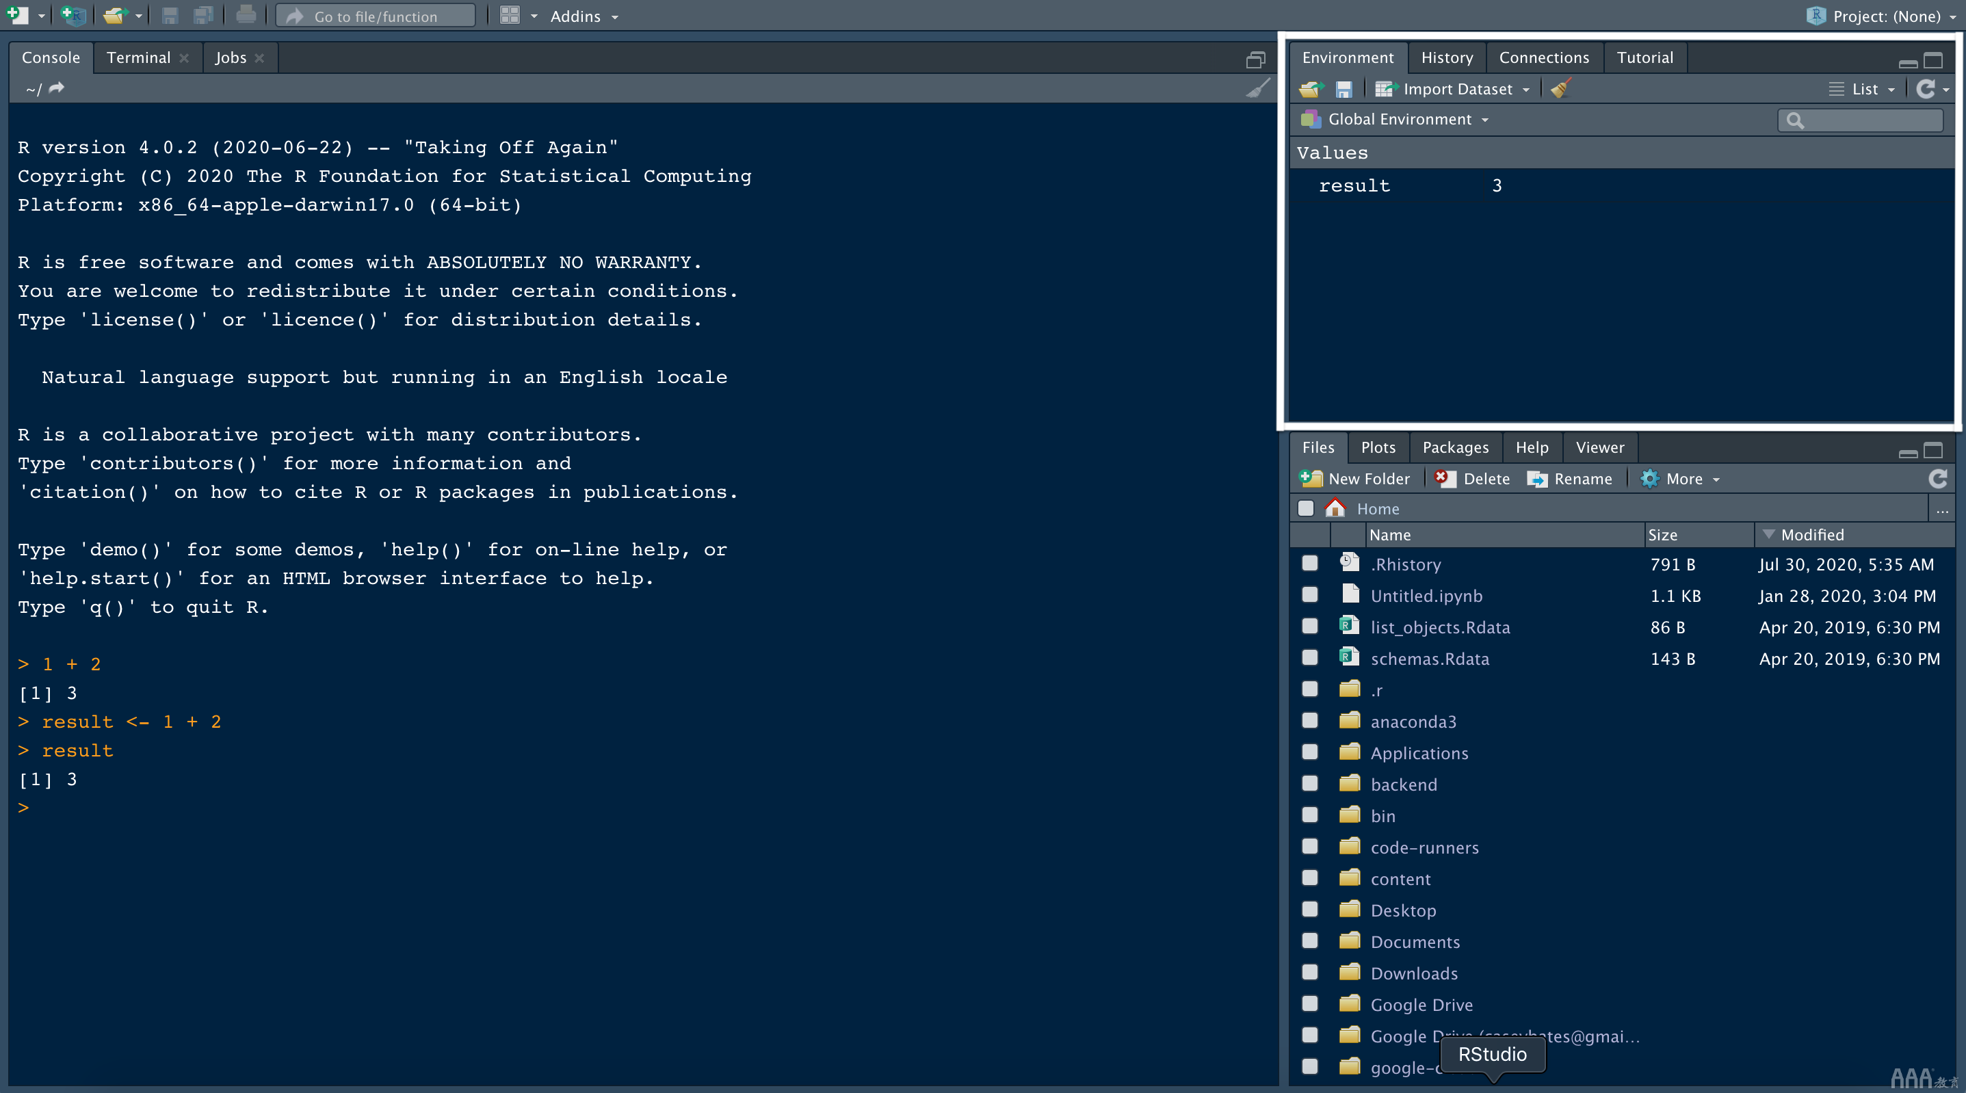Close the Terminal tab with x

184,58
